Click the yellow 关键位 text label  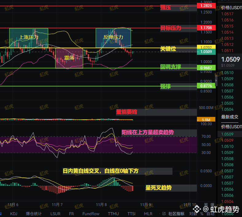coord(168,49)
